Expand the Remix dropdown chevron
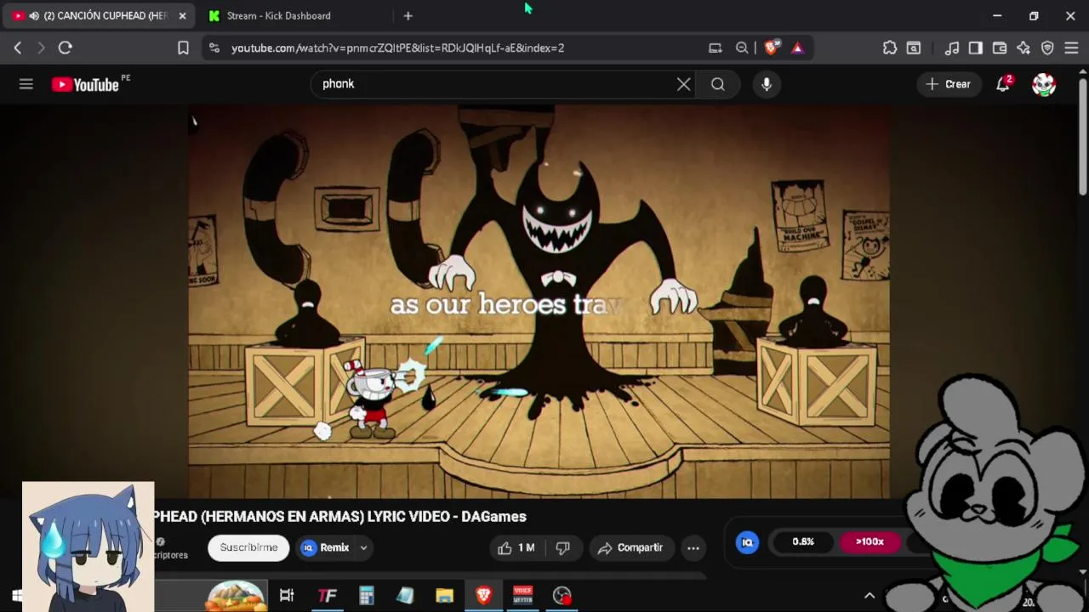The height and width of the screenshot is (612, 1089). (x=363, y=548)
